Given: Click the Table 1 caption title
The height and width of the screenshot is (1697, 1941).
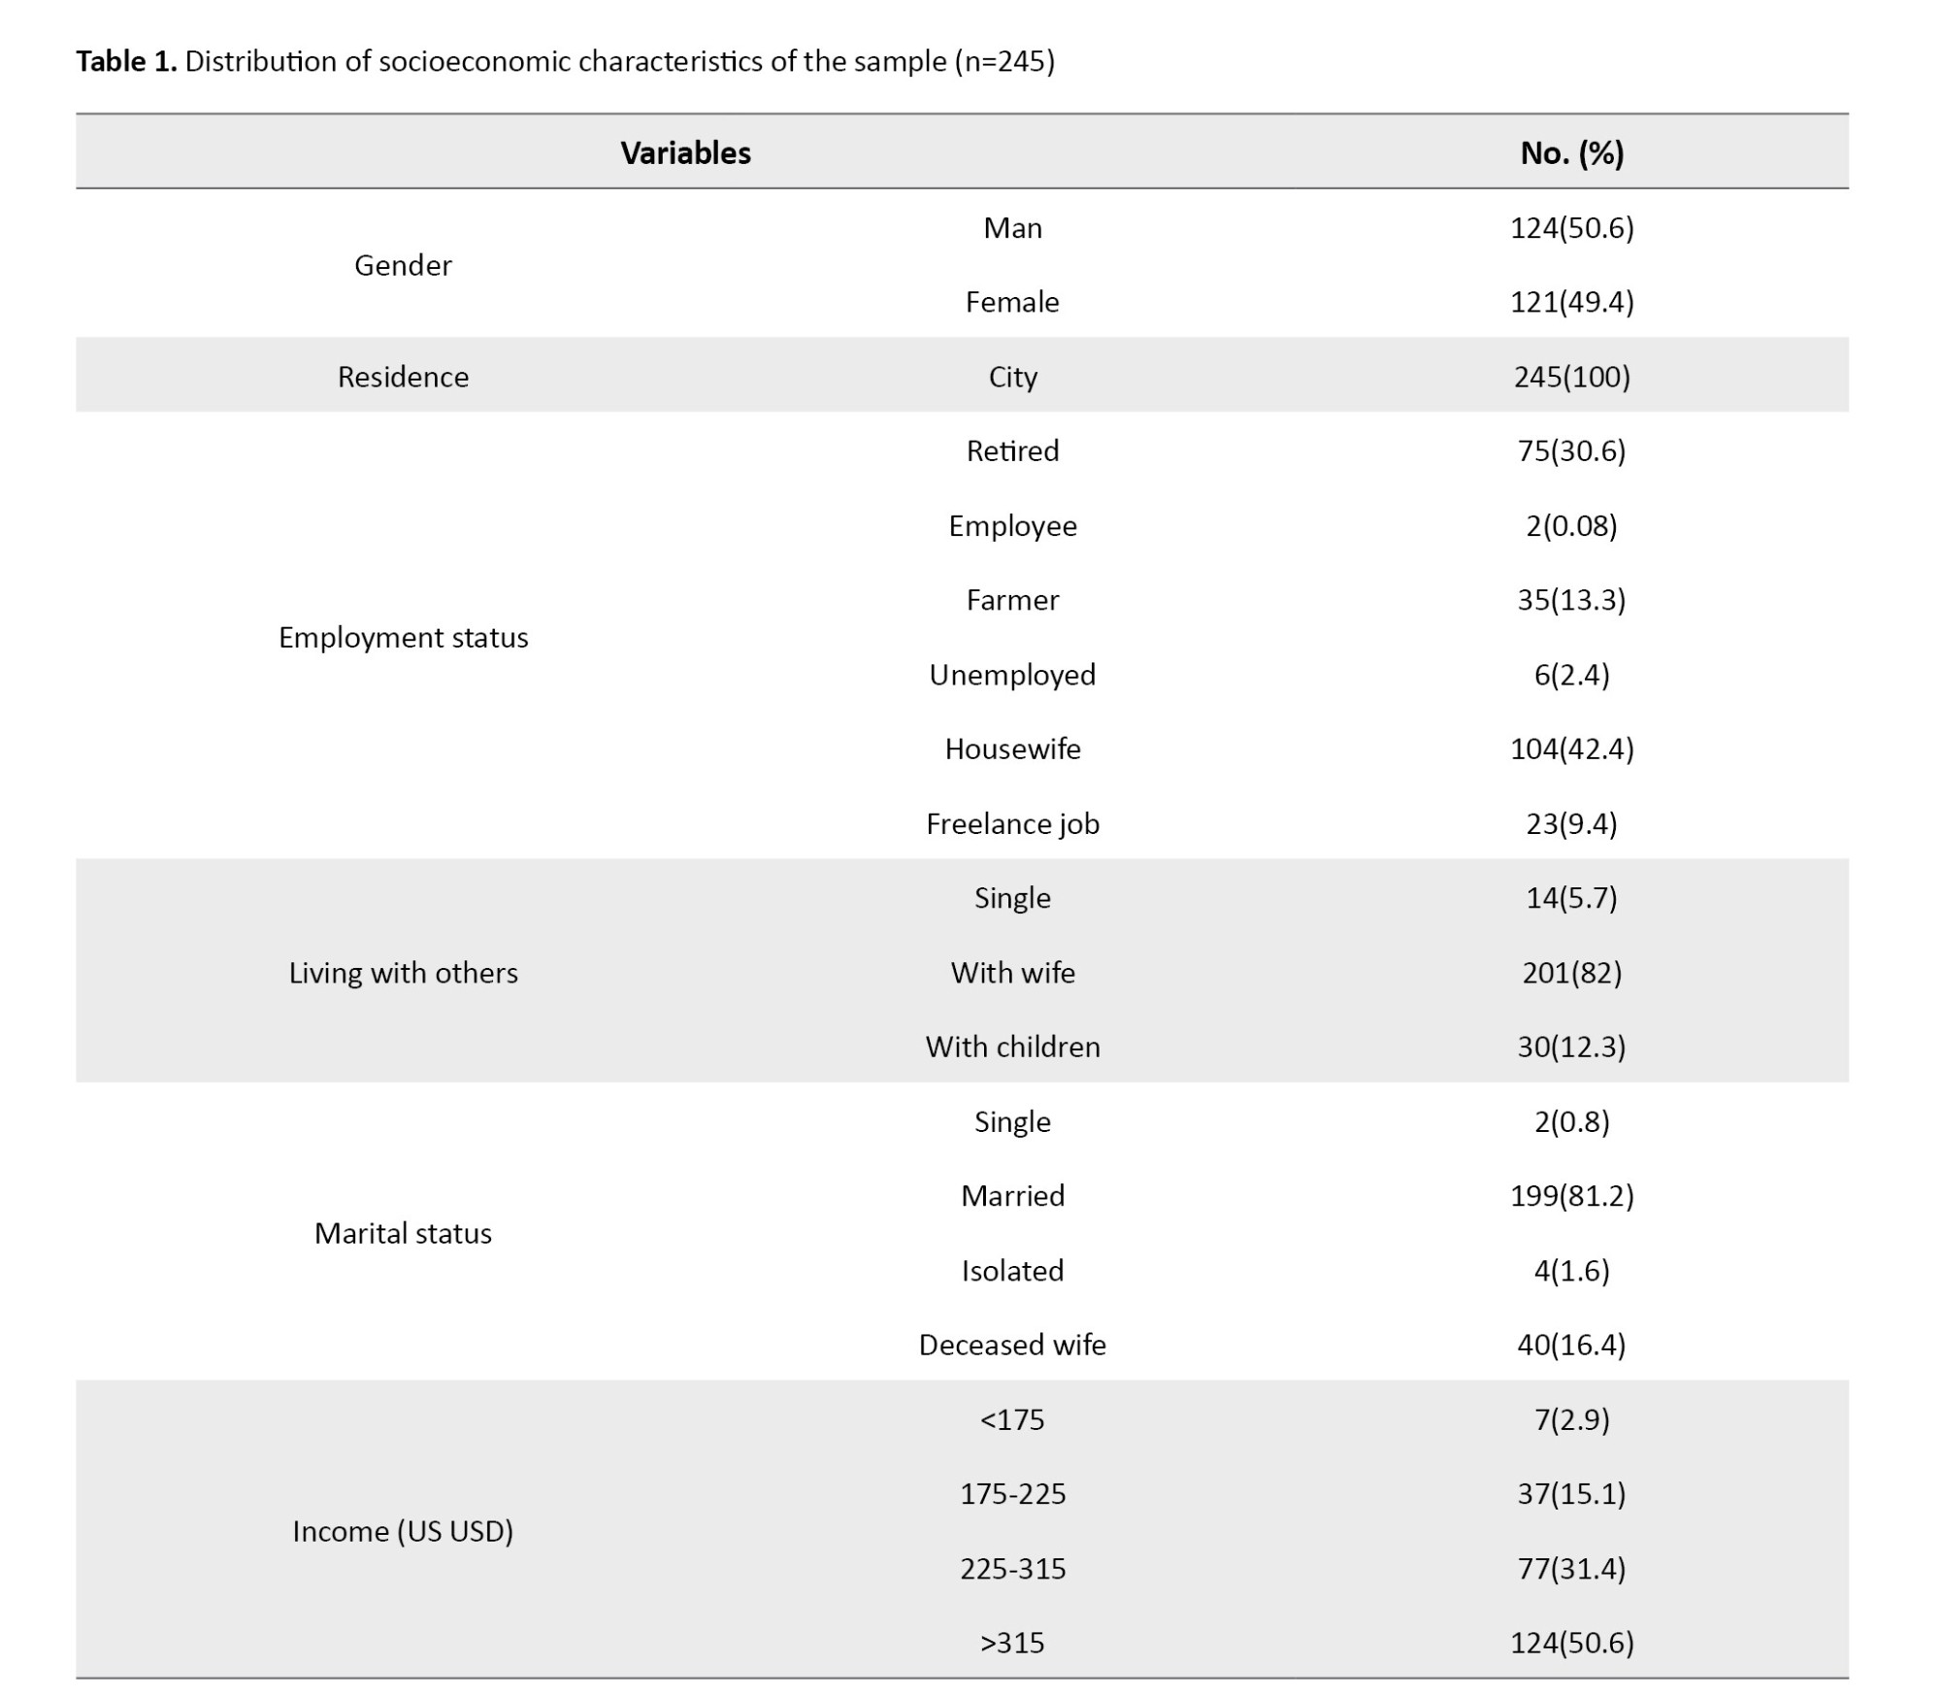Looking at the screenshot, I should coord(565,61).
